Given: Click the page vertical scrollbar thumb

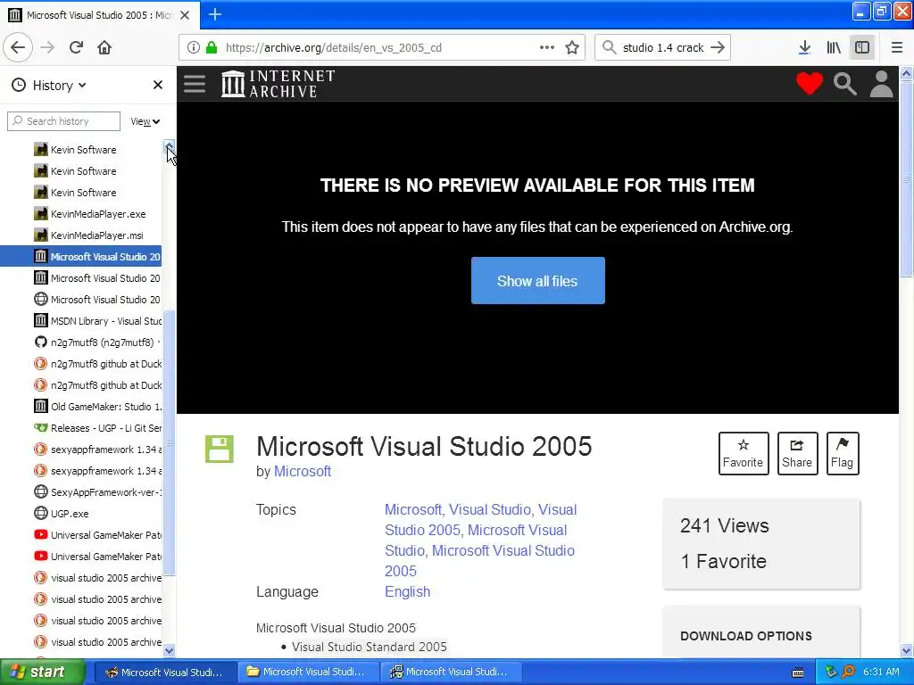Looking at the screenshot, I should click(x=907, y=178).
